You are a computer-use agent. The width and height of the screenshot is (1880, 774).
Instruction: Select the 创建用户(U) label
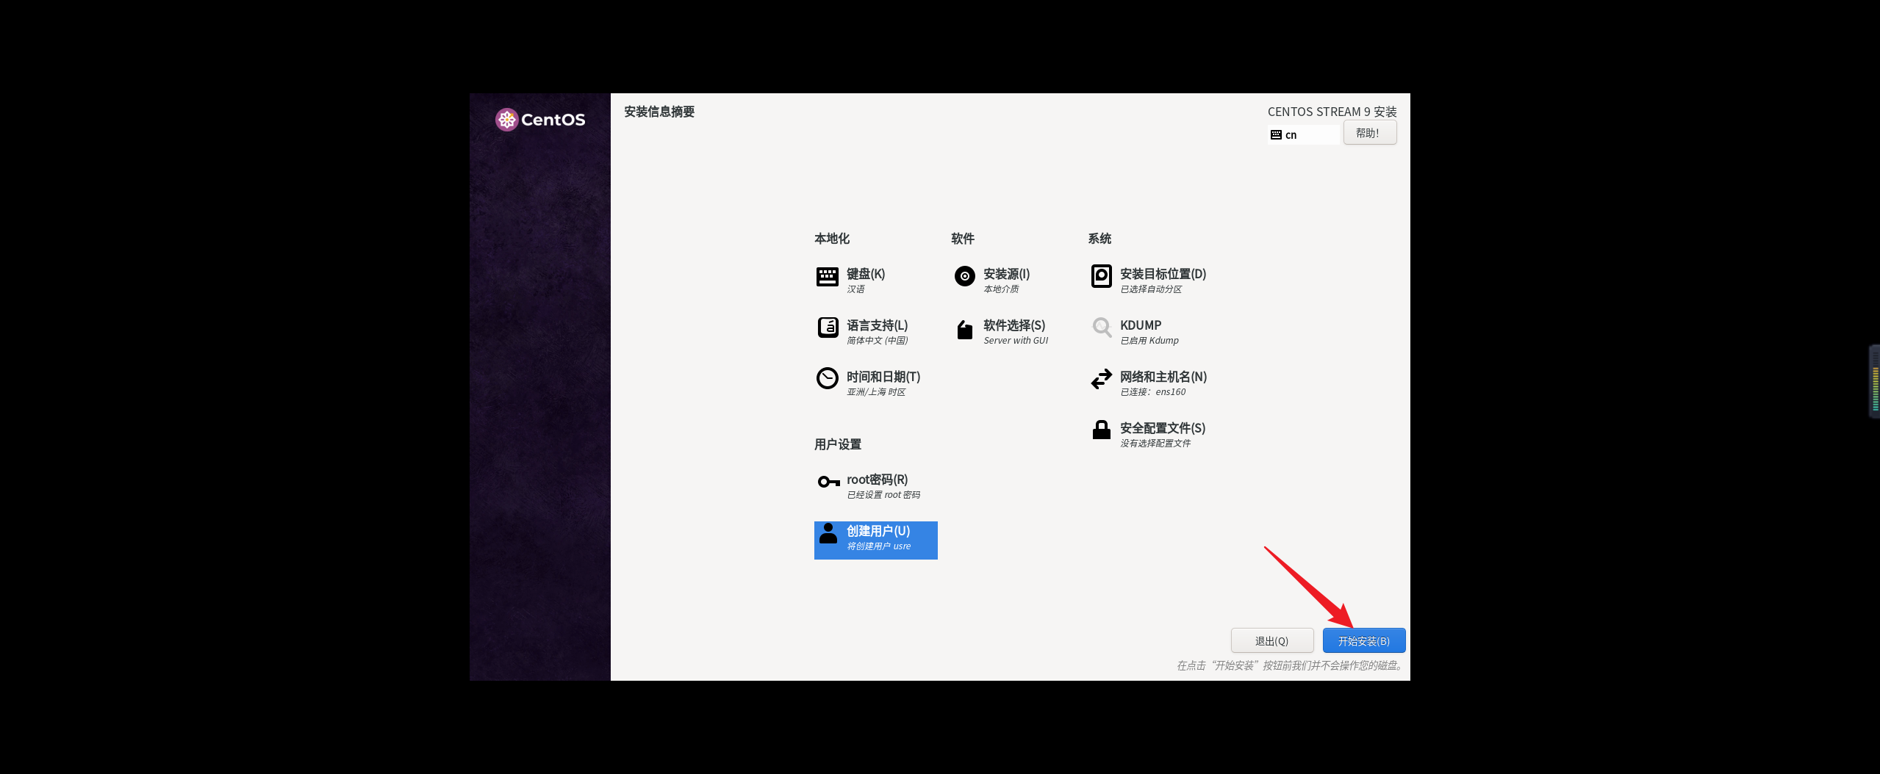tap(878, 531)
